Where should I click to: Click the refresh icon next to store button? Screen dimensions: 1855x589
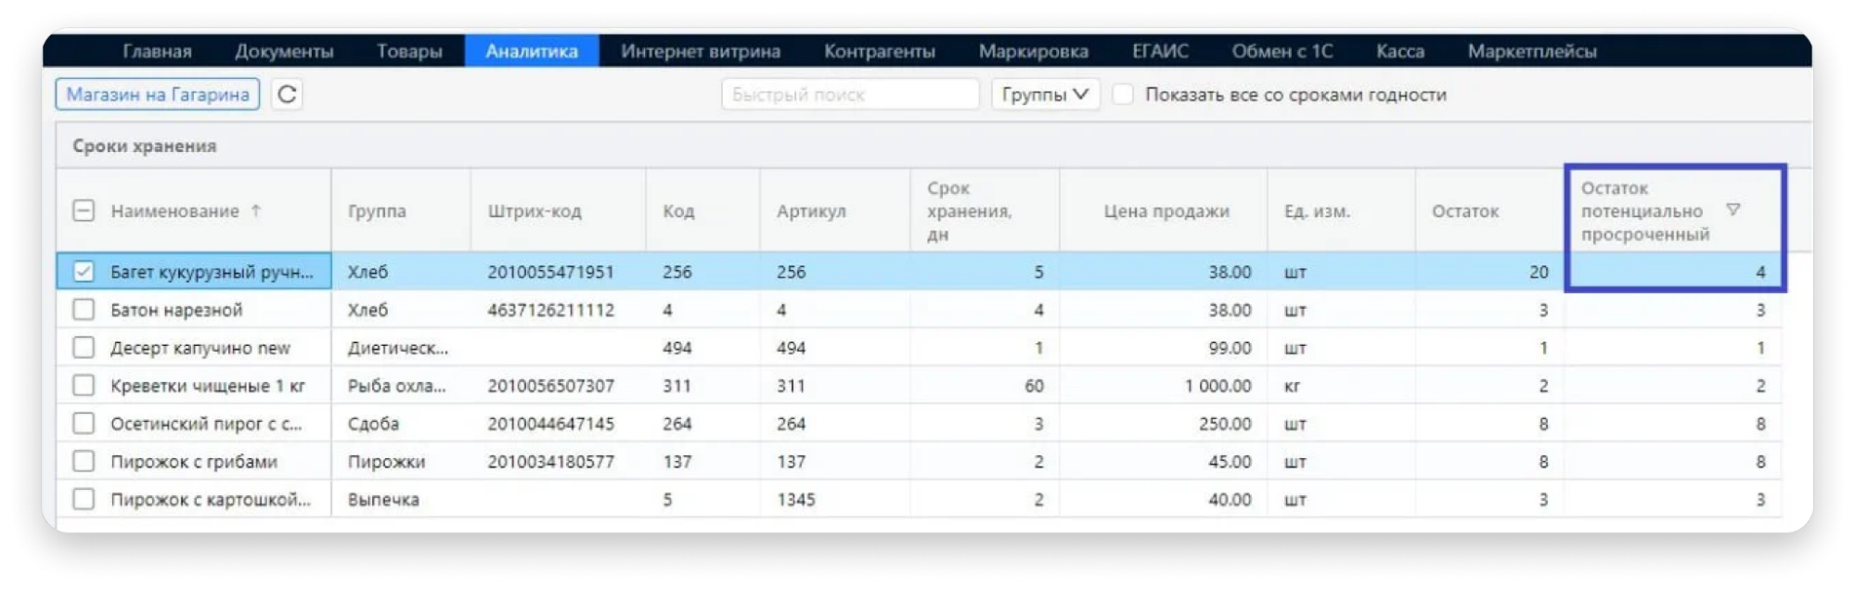[287, 95]
